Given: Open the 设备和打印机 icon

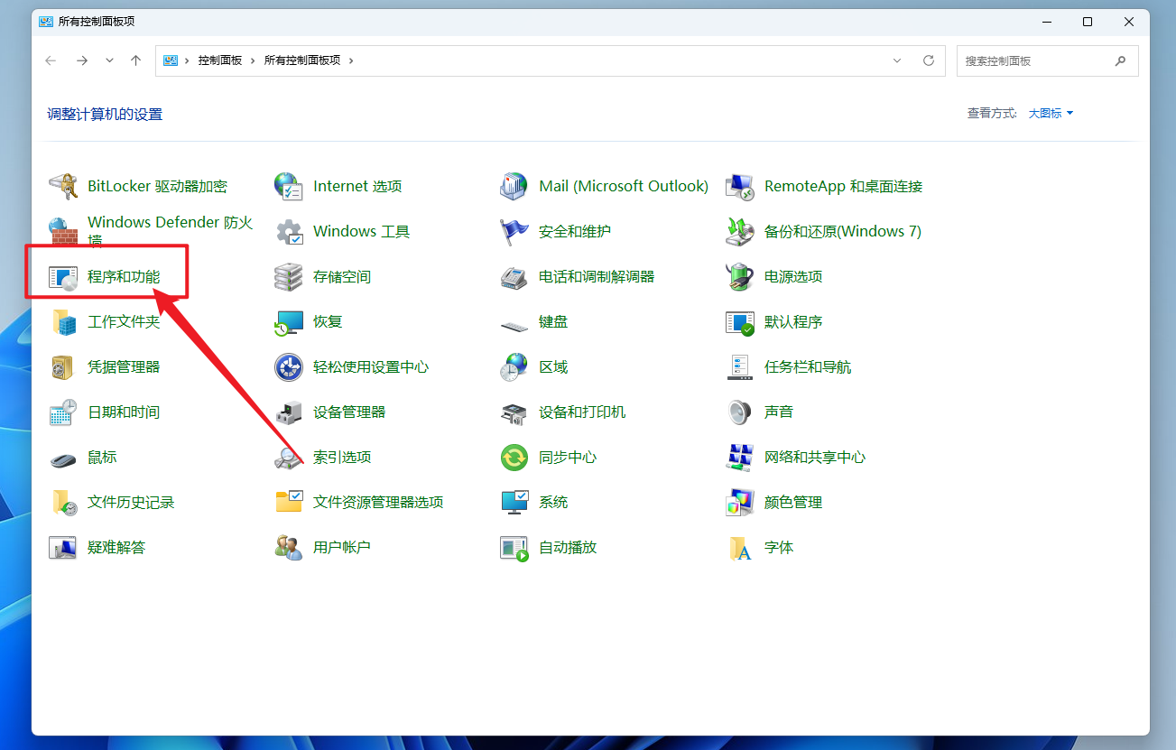Looking at the screenshot, I should point(514,412).
